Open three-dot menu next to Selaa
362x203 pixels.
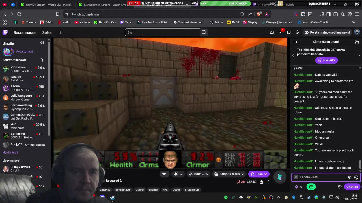pyautogui.click(x=60, y=32)
